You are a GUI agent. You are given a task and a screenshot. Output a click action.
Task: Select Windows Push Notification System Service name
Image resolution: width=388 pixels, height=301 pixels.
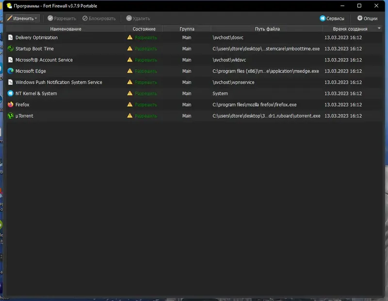[59, 82]
